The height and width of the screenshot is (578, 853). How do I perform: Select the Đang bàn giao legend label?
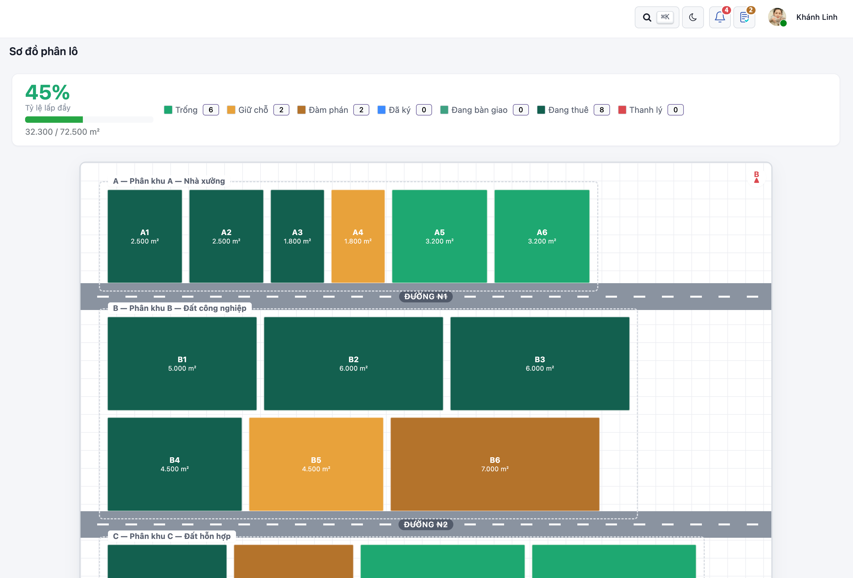click(x=479, y=110)
